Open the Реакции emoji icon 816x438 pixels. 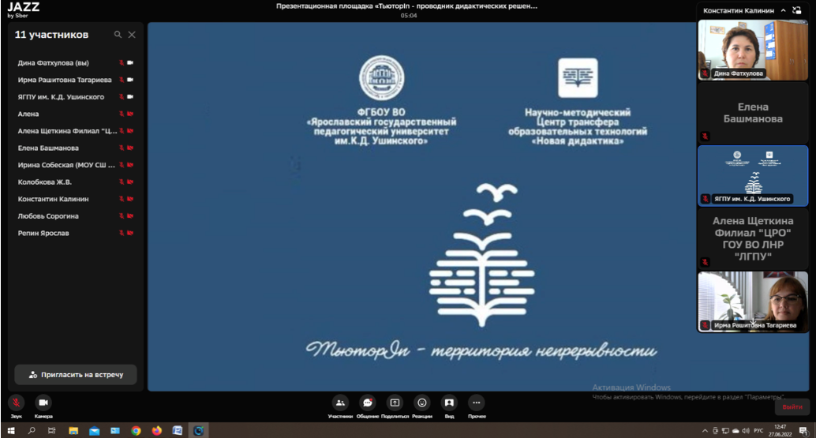click(422, 402)
